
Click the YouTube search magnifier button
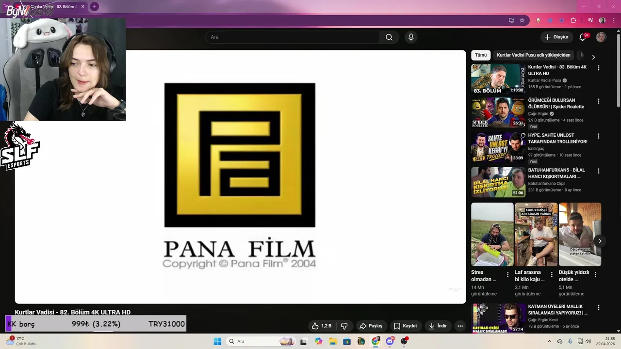click(x=389, y=37)
